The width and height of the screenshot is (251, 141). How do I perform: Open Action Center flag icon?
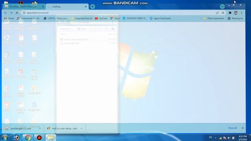(225, 138)
